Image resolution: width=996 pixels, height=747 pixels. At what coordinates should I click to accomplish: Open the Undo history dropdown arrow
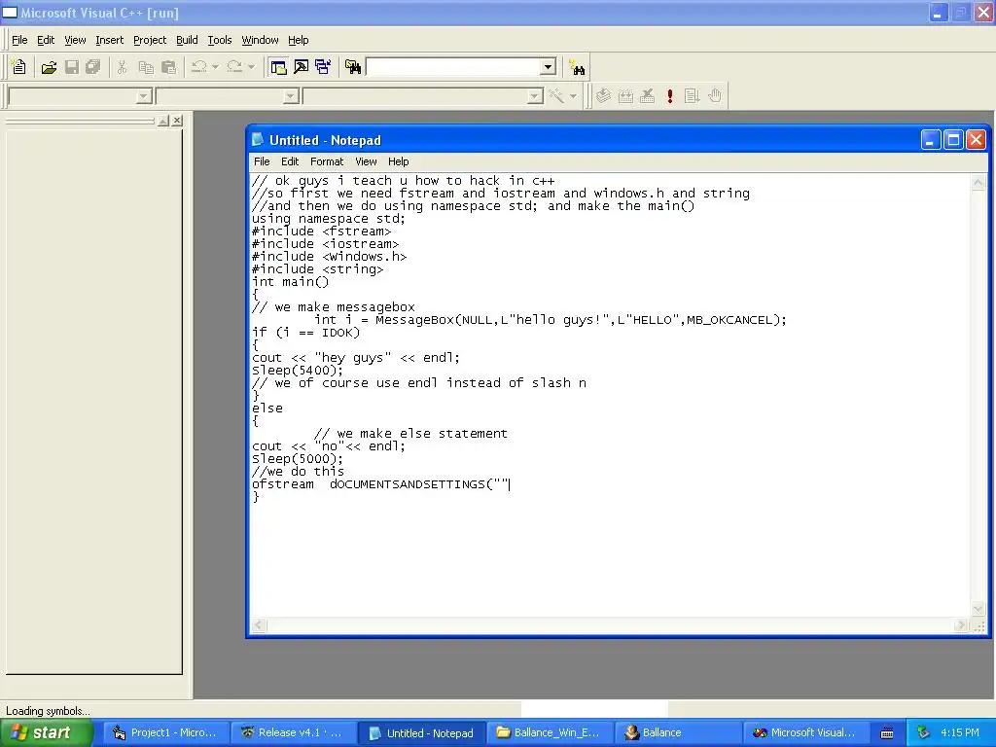[215, 67]
